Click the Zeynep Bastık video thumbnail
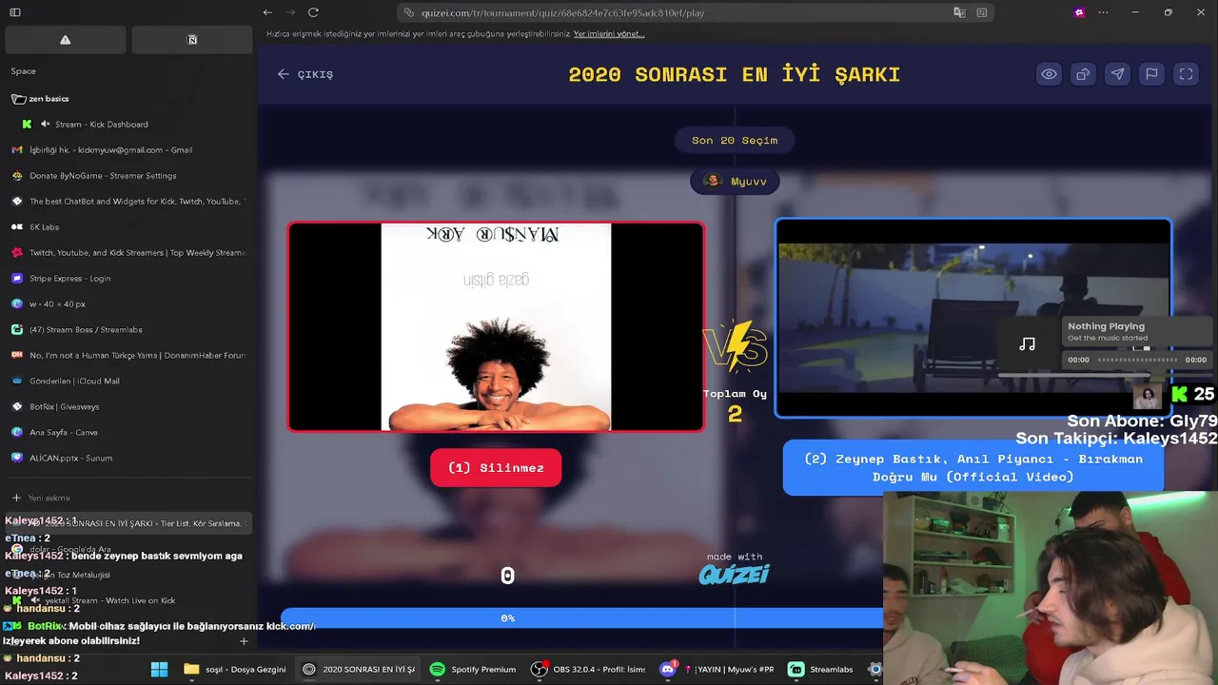Viewport: 1218px width, 685px height. [972, 318]
